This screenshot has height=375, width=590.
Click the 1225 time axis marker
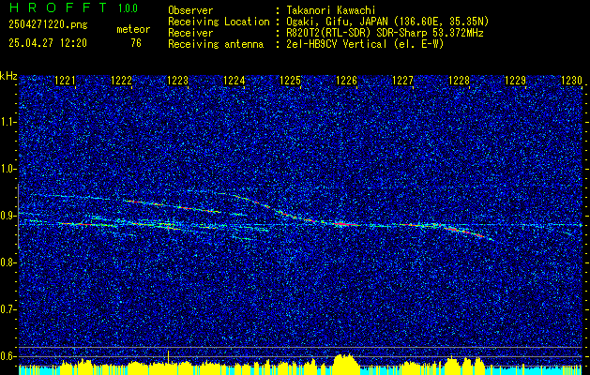[x=291, y=80]
